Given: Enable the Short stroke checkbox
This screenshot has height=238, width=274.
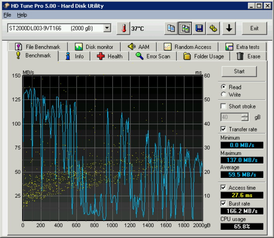Looking at the screenshot, I should click(x=223, y=106).
